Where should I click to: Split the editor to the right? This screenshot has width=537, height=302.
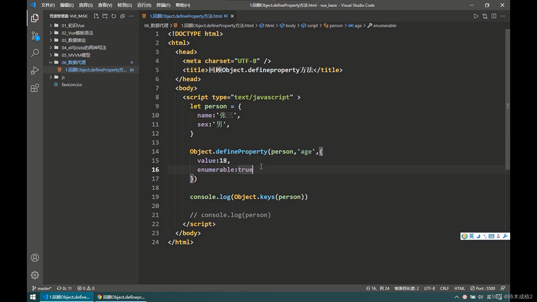494,16
